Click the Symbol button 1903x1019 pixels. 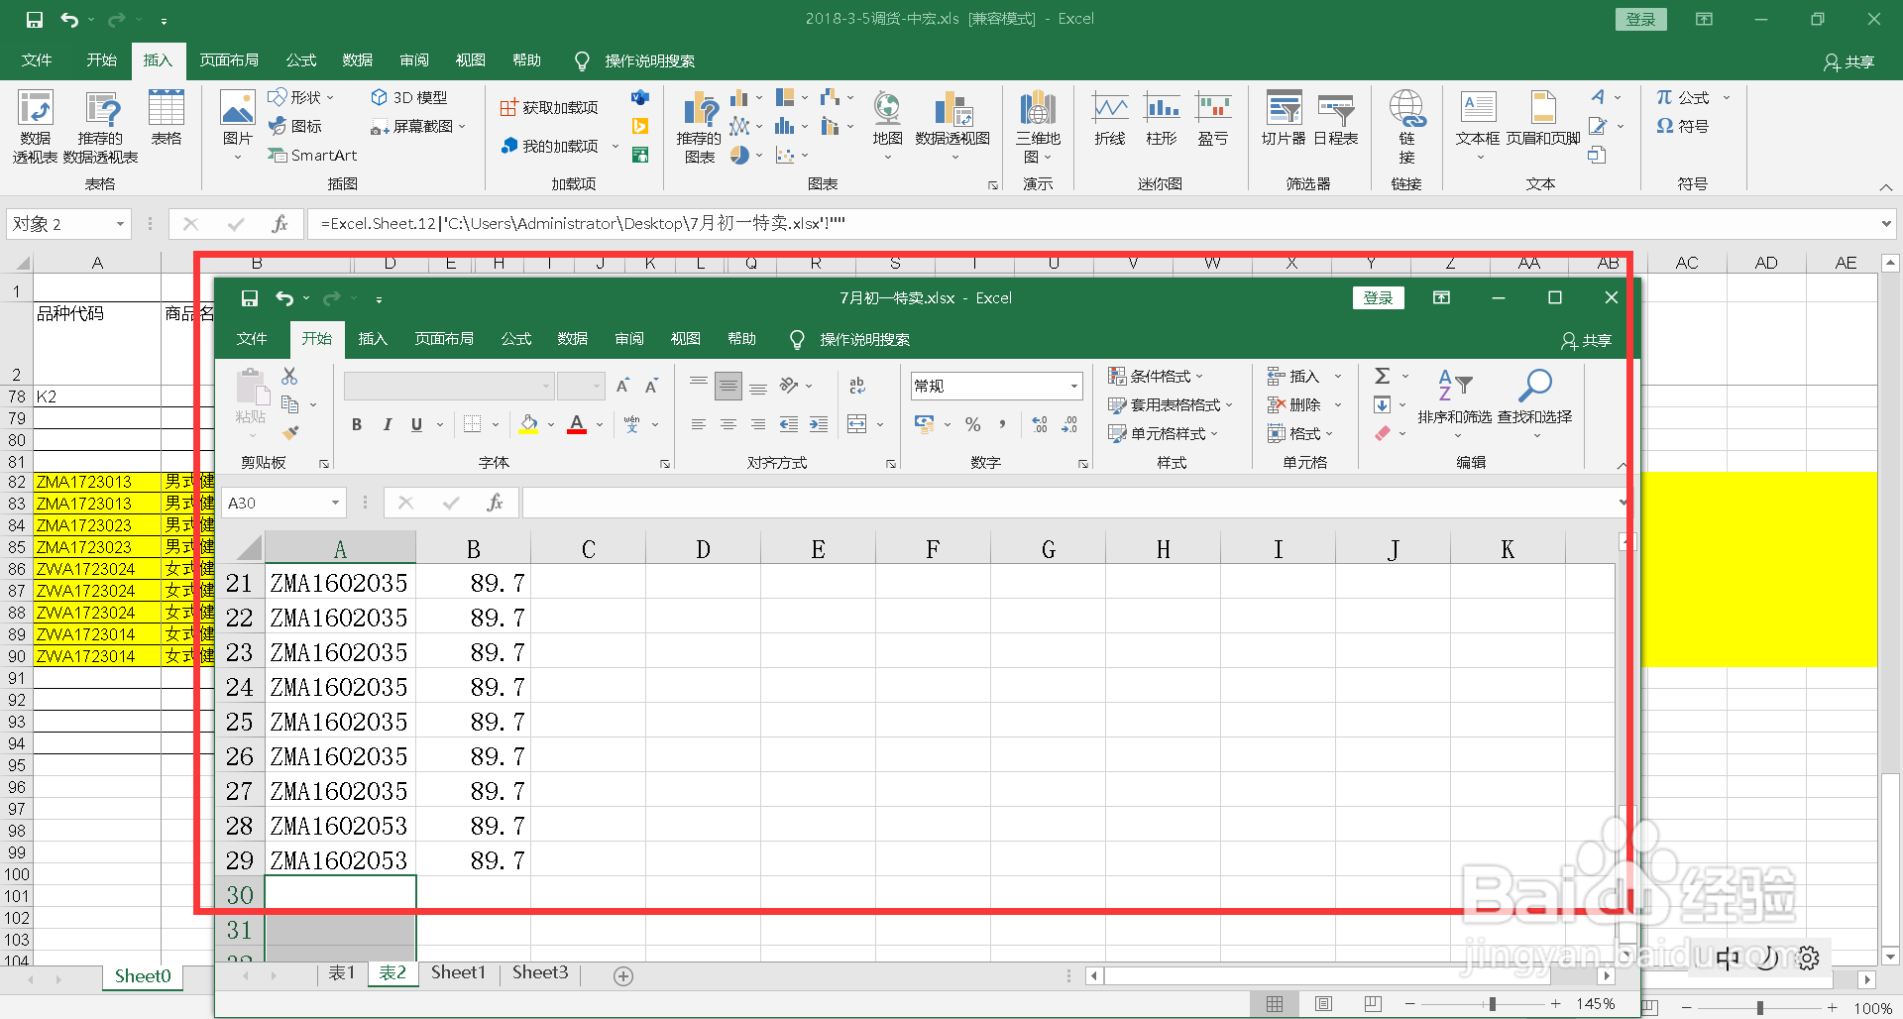[1682, 126]
